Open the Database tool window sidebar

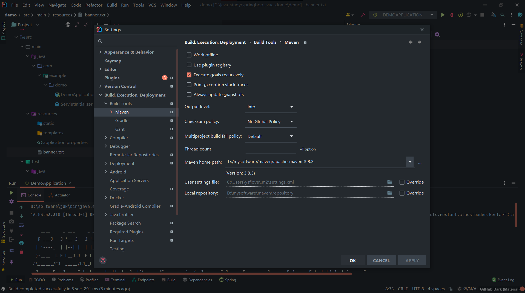click(521, 35)
